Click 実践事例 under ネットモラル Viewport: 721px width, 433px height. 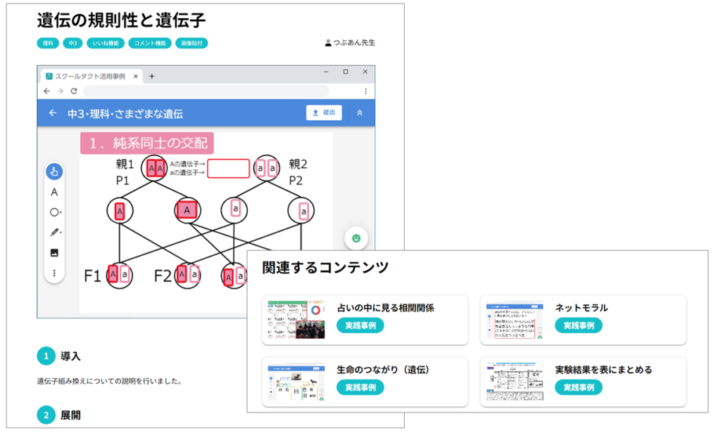(579, 325)
